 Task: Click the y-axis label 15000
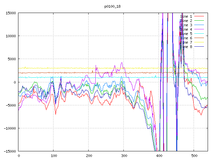[11, 13]
